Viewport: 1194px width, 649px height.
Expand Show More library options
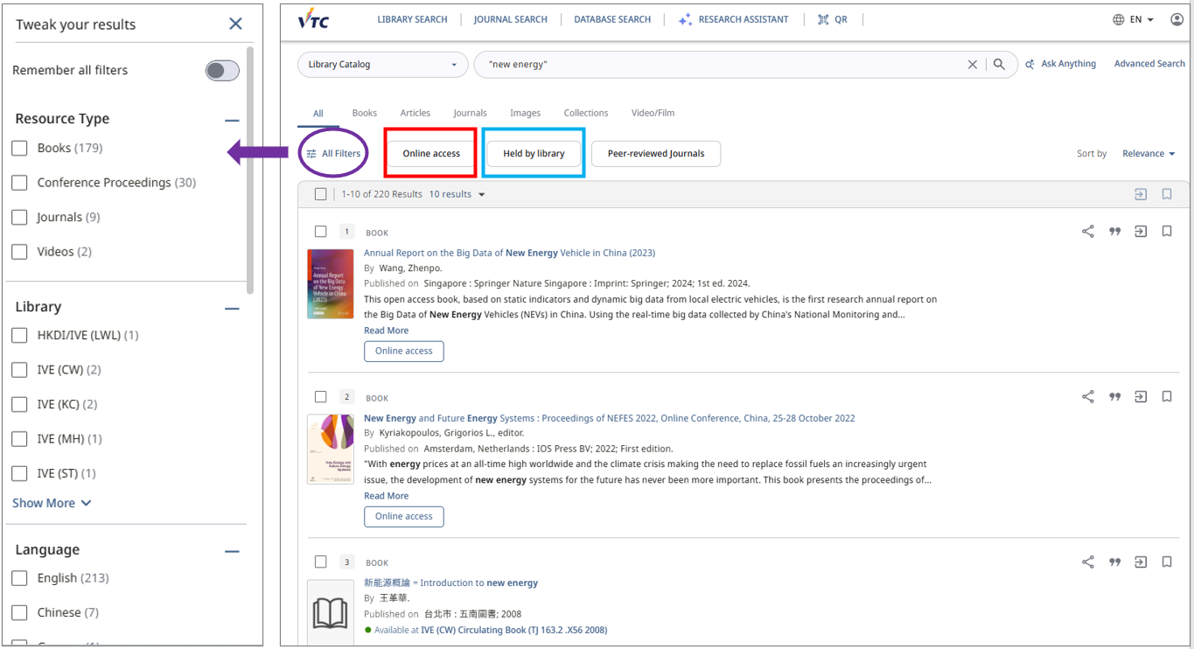pos(51,503)
